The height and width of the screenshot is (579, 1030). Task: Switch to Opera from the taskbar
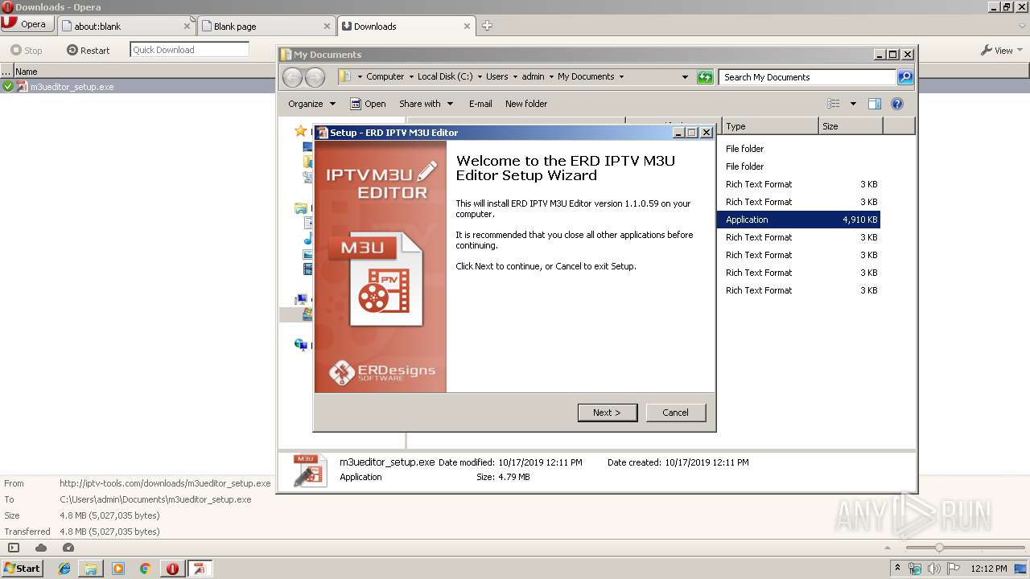(172, 569)
